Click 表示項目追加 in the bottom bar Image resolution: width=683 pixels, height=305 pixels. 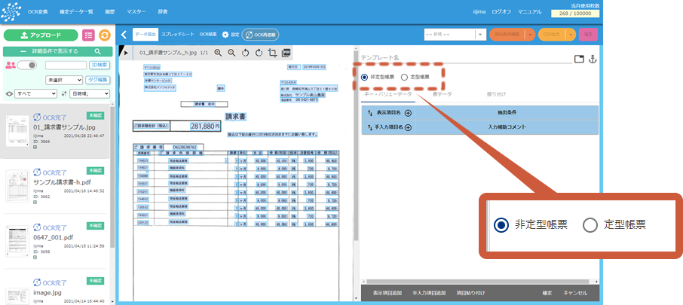coord(387,293)
